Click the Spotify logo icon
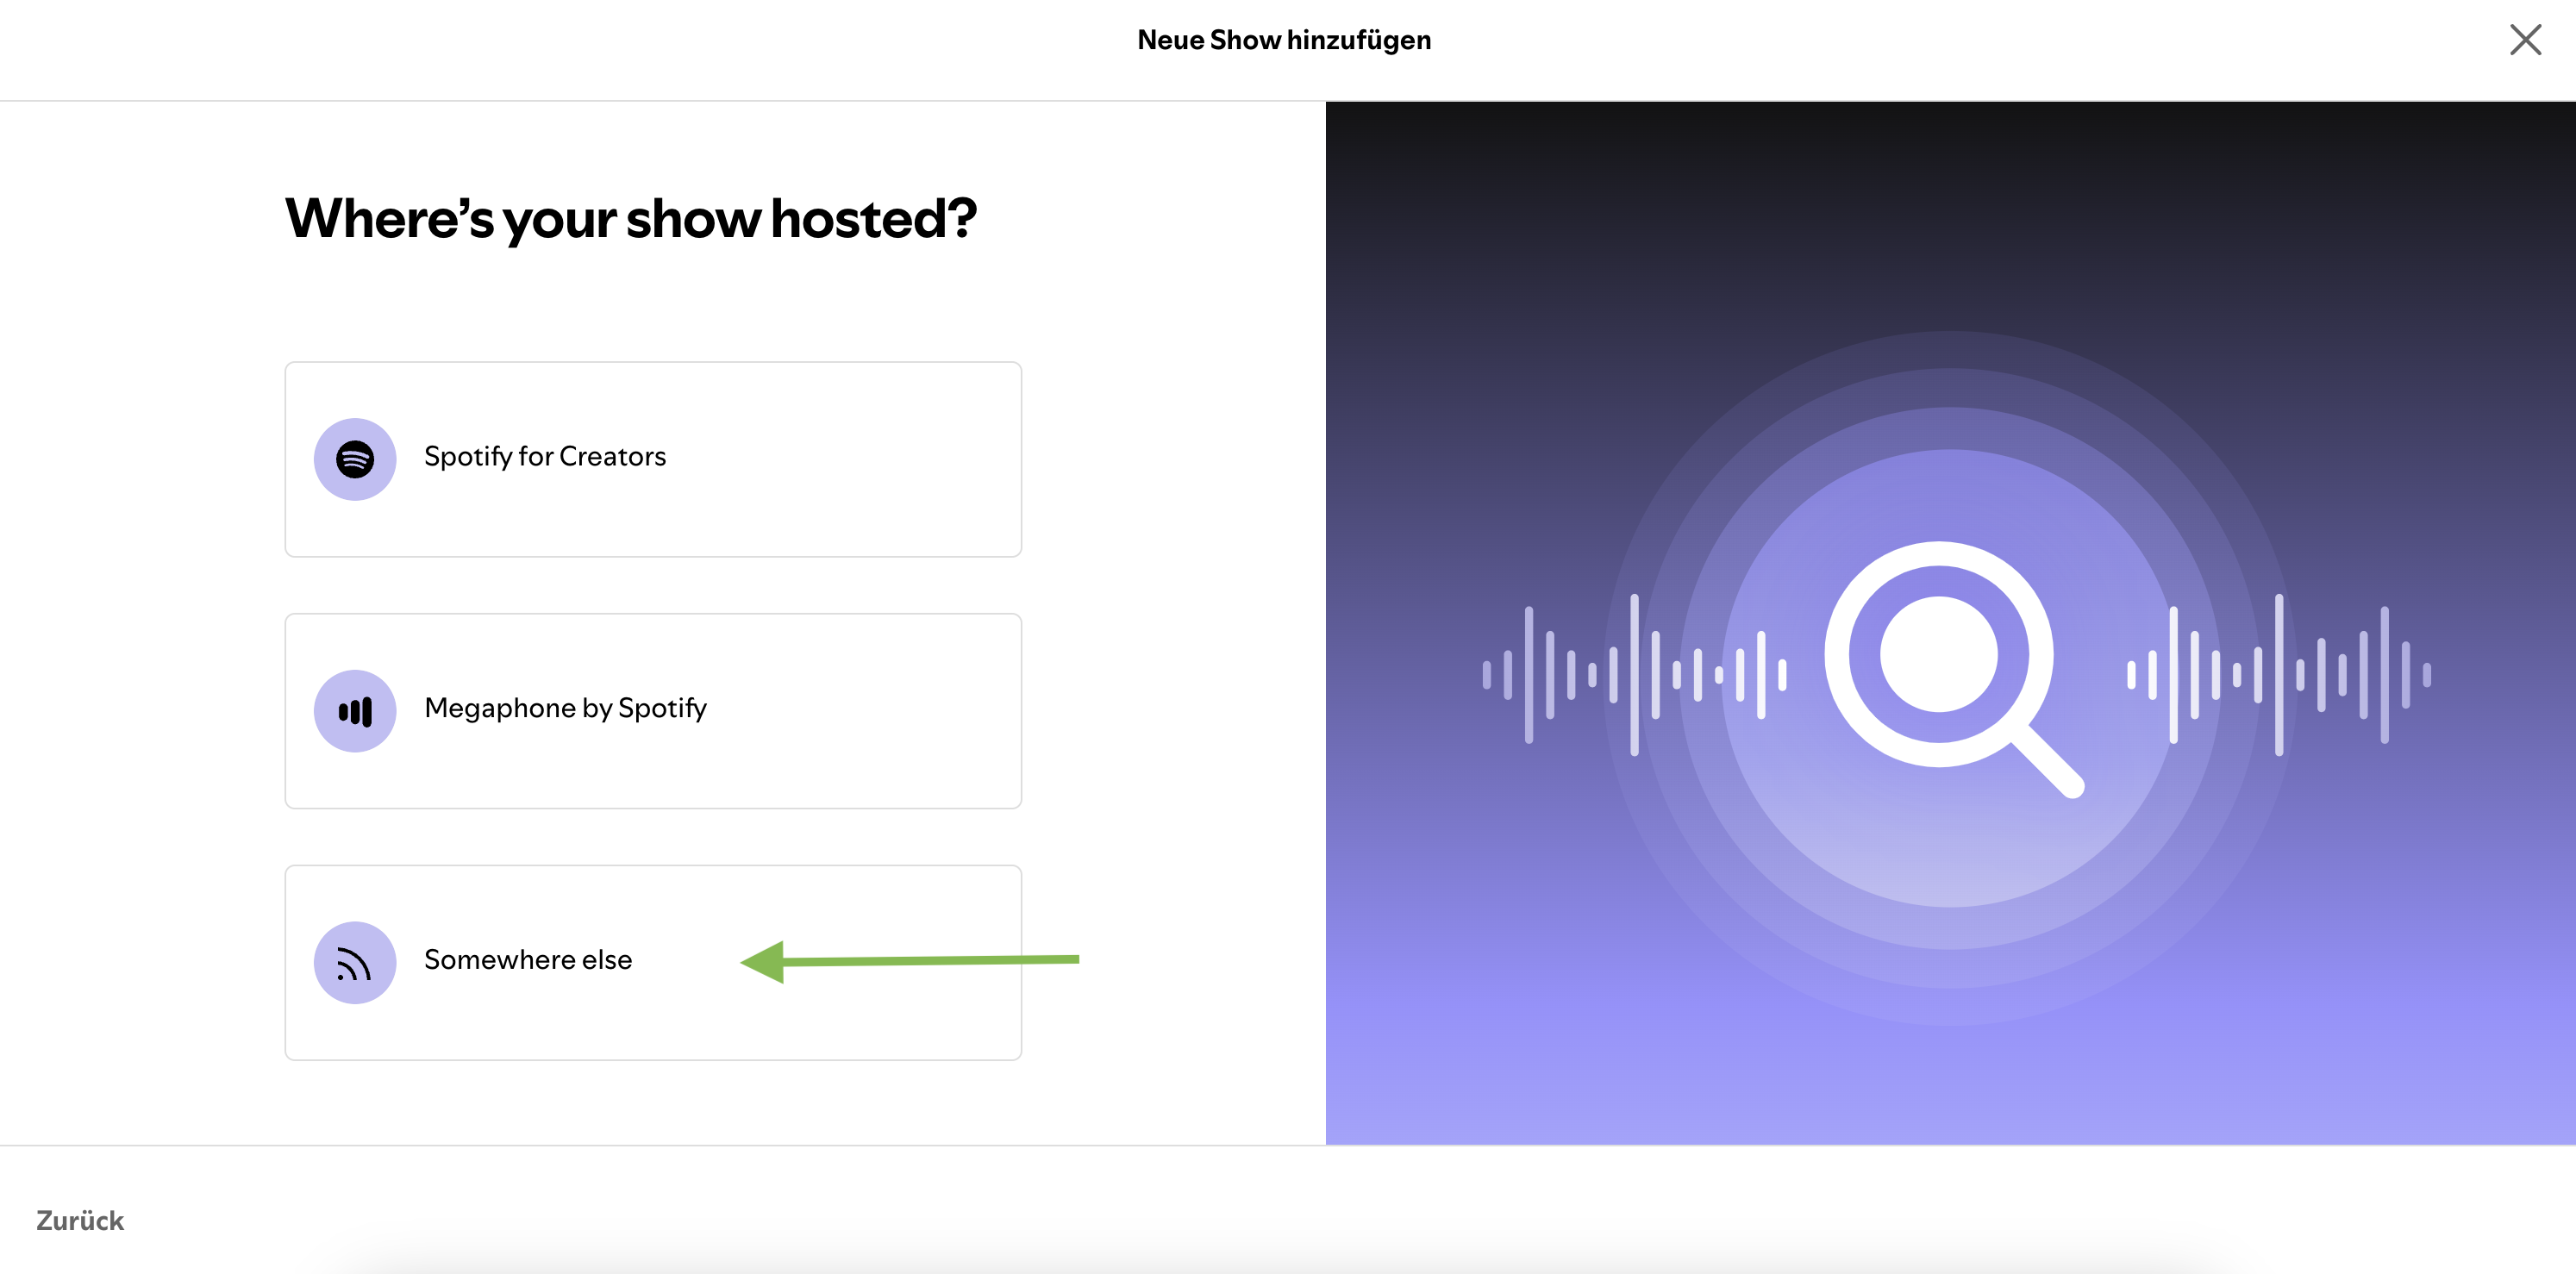The height and width of the screenshot is (1274, 2576). click(x=355, y=459)
